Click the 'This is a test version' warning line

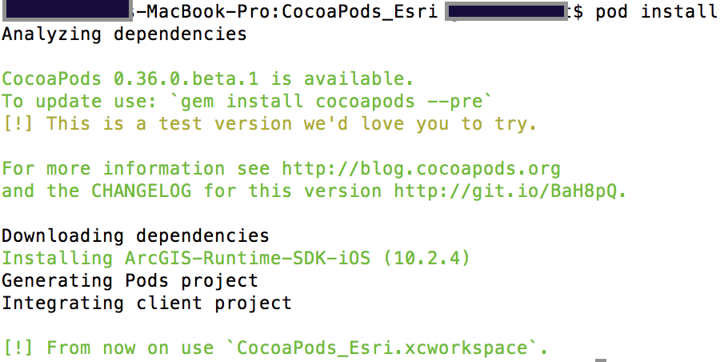click(x=270, y=123)
